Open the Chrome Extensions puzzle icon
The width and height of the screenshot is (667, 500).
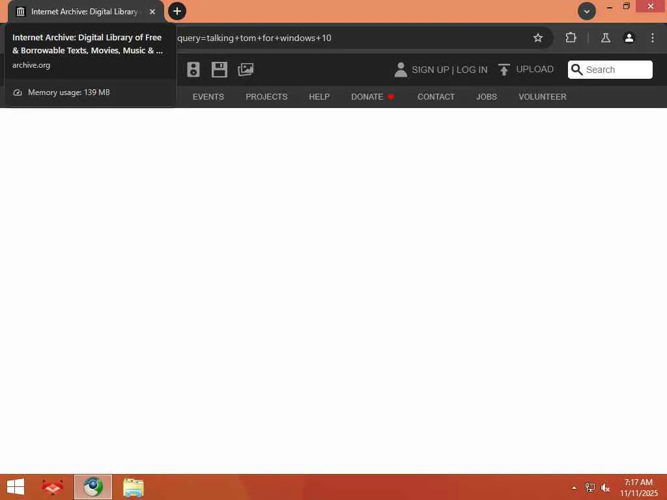coord(571,38)
